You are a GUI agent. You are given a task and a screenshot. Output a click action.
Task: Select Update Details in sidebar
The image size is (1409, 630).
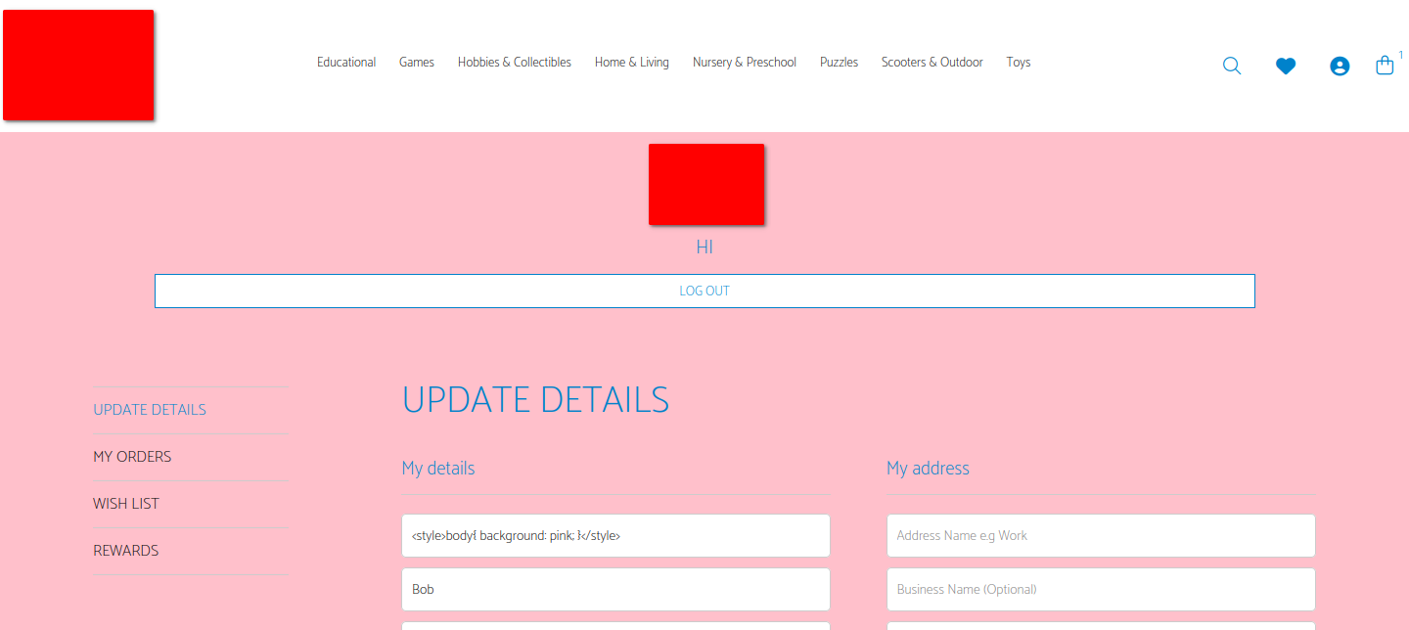pos(150,410)
